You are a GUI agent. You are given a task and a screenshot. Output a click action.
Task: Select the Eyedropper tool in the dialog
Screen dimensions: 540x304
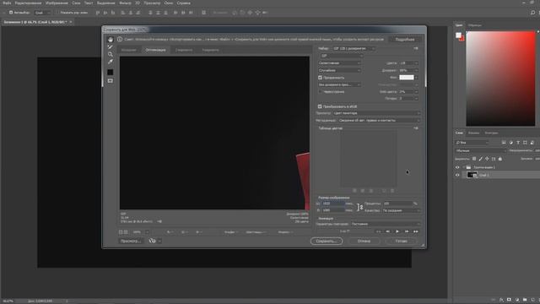click(111, 62)
